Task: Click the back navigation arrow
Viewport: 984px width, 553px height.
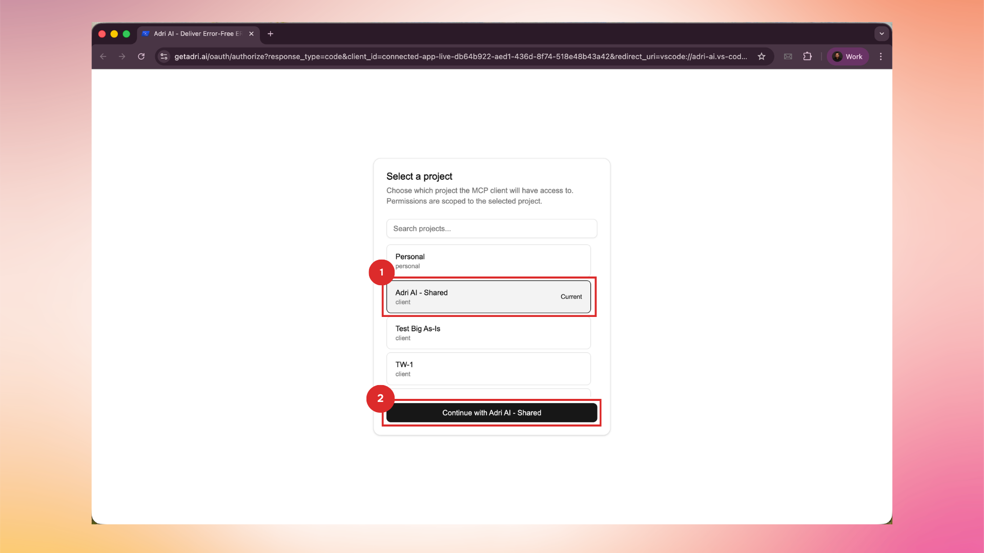Action: (103, 56)
